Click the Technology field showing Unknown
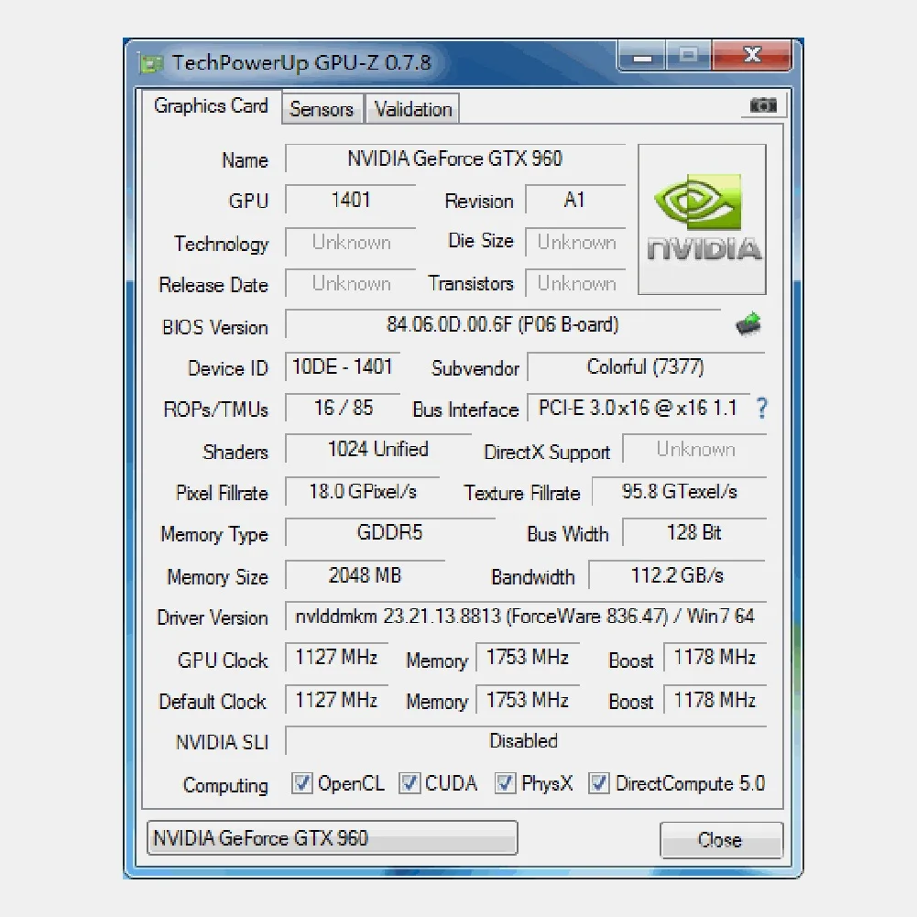This screenshot has height=917, width=917. tap(350, 242)
